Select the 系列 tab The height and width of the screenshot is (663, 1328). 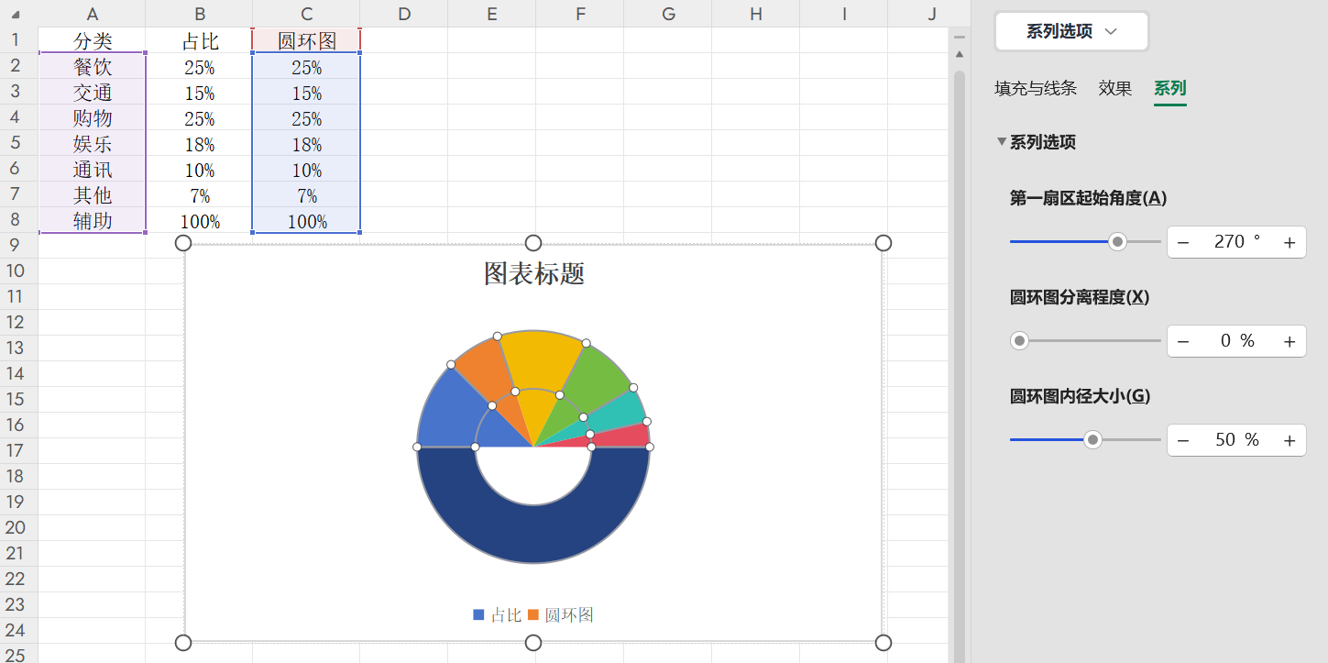1170,89
